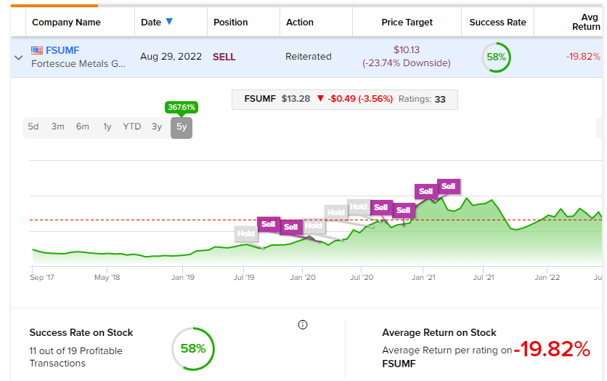Switch chart to 1y range

tap(107, 127)
